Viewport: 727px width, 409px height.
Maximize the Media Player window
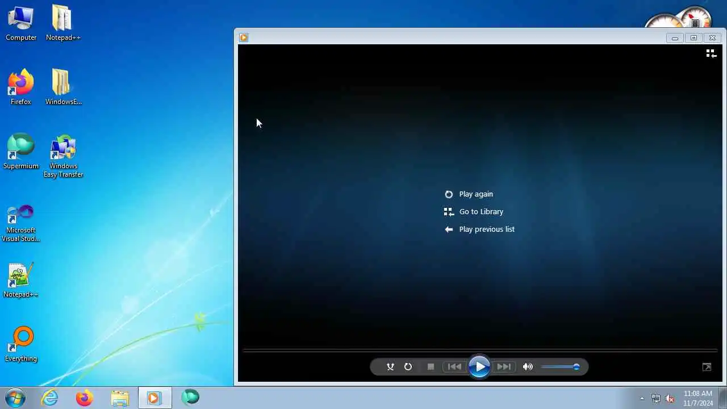(x=693, y=38)
